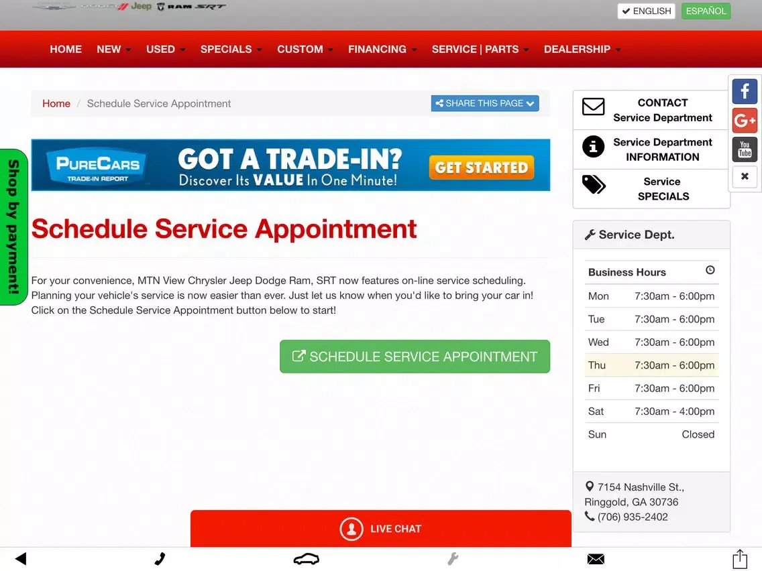The image size is (762, 571).
Task: Expand the USED menu dropdown
Action: (165, 49)
